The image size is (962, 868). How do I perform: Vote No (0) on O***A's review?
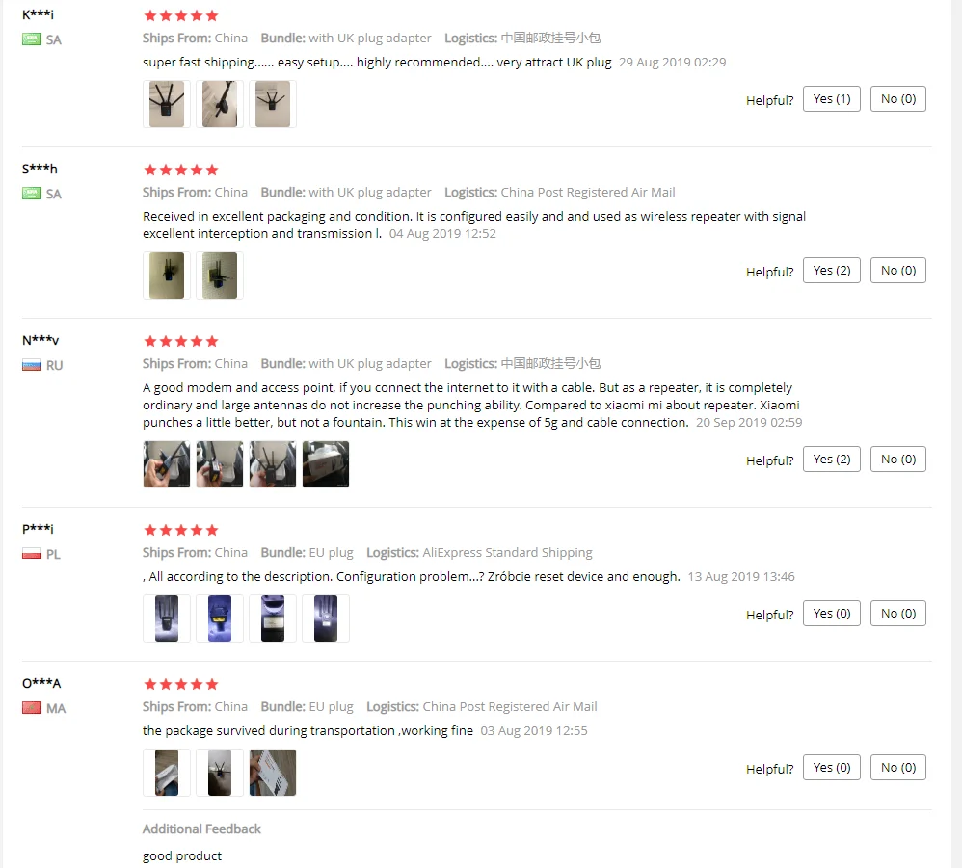tap(897, 768)
